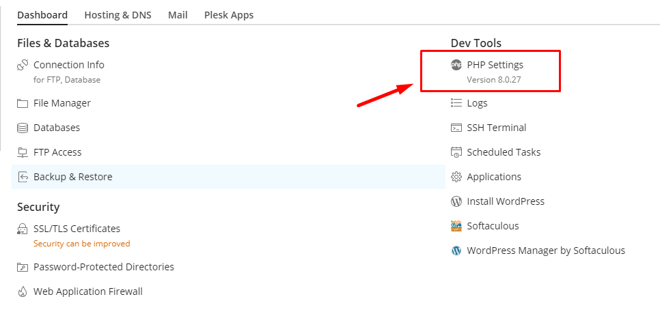Viewport: 660px width, 314px height.
Task: Click the 'Security can be improved' warning
Action: point(81,244)
